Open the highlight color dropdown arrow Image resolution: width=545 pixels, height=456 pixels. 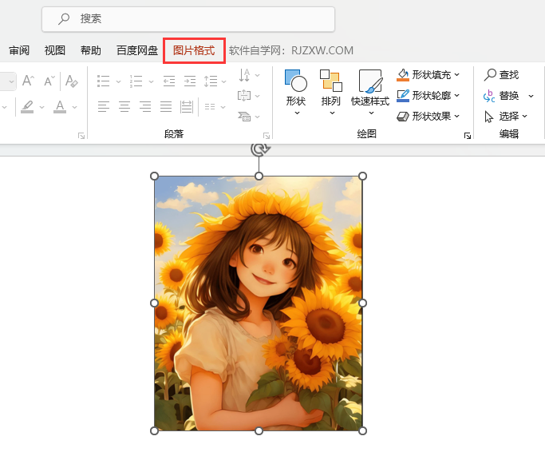pyautogui.click(x=41, y=107)
